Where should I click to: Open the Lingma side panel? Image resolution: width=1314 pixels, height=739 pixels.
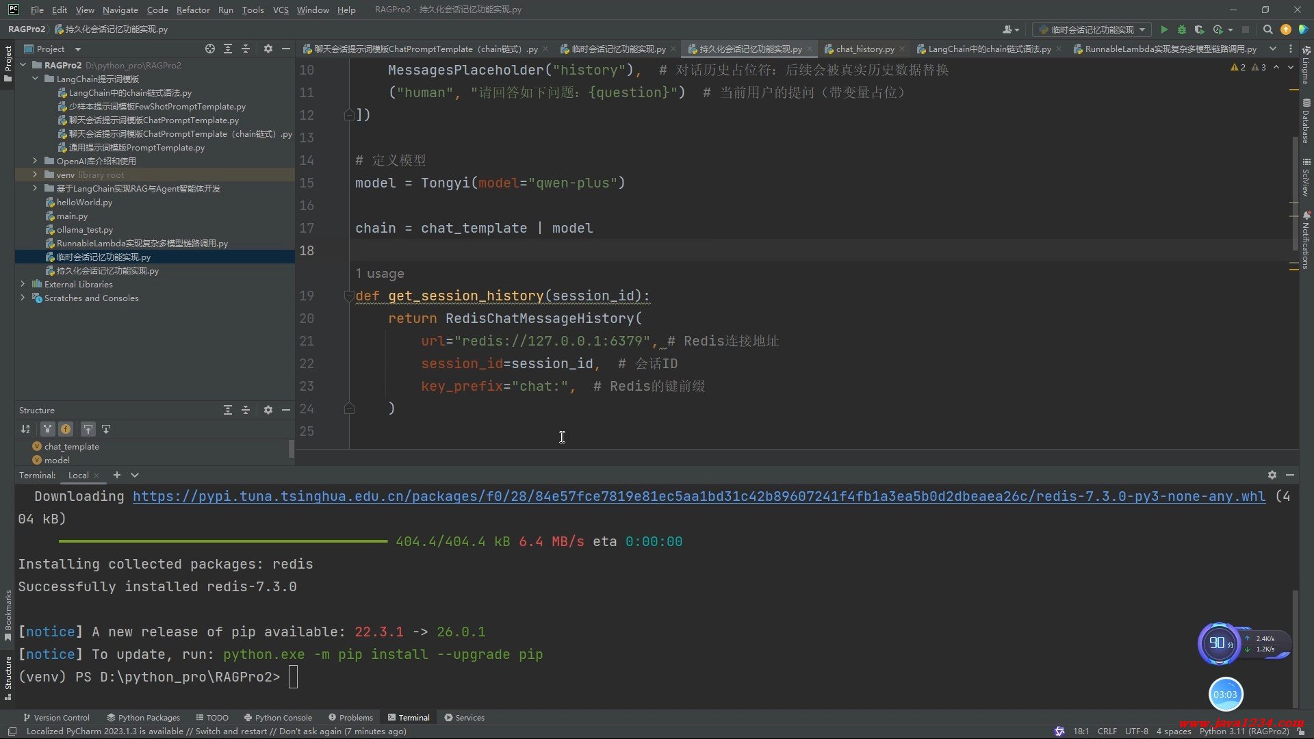click(x=1306, y=65)
